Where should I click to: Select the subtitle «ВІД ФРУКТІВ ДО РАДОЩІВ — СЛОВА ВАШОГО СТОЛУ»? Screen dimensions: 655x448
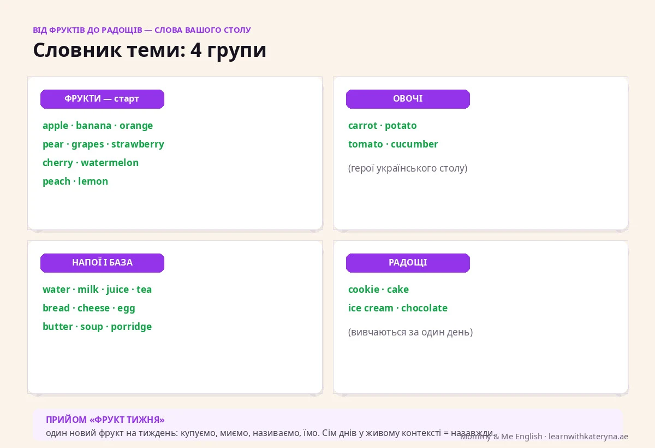click(x=142, y=30)
